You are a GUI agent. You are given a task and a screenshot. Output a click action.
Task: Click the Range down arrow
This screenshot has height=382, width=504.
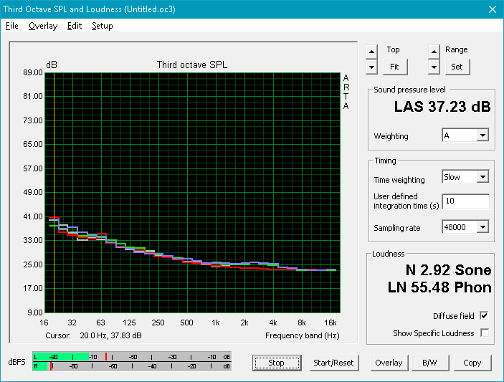point(434,67)
